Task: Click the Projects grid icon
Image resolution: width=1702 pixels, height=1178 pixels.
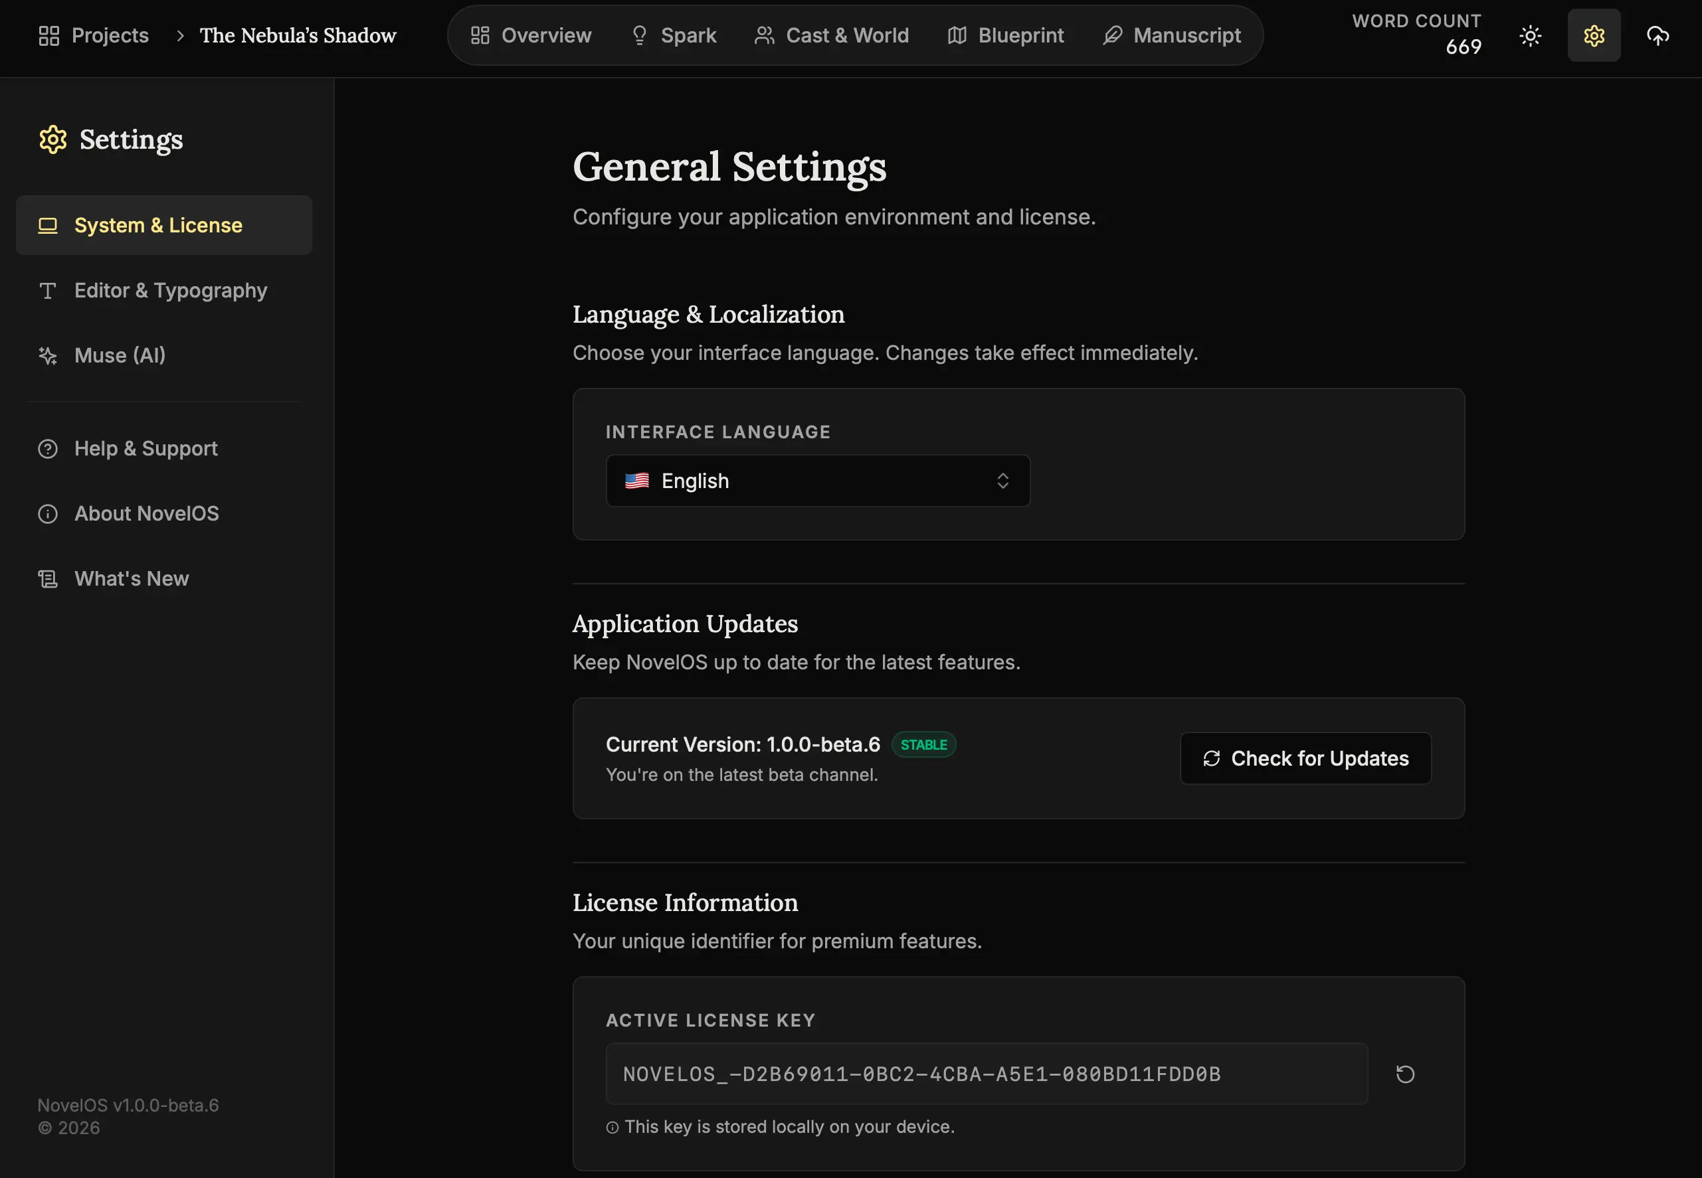Action: click(x=48, y=35)
